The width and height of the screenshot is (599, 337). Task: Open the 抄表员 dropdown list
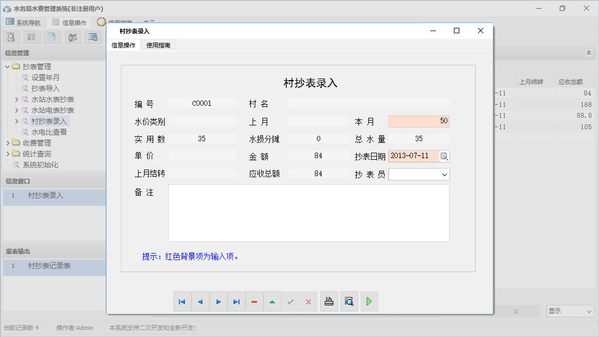click(x=445, y=174)
